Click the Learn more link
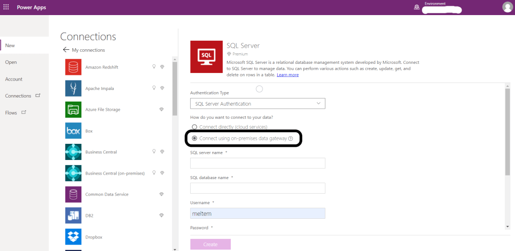515x251 pixels. tap(288, 75)
